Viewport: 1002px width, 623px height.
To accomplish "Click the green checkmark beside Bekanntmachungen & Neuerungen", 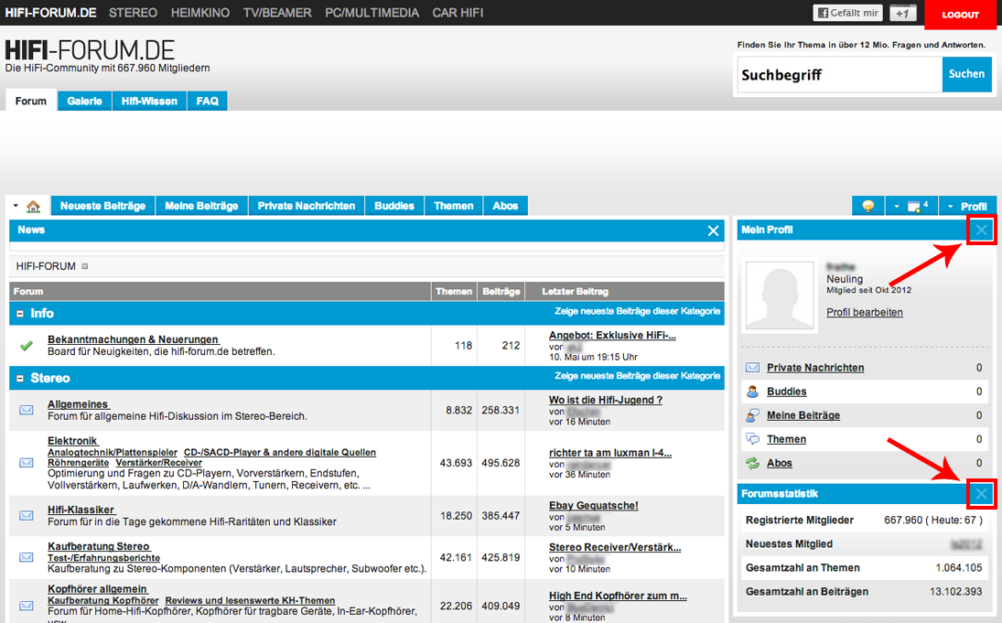I will pyautogui.click(x=27, y=346).
